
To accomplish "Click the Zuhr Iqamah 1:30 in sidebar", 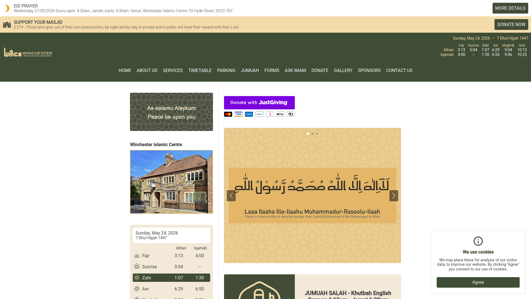I will coord(200,278).
